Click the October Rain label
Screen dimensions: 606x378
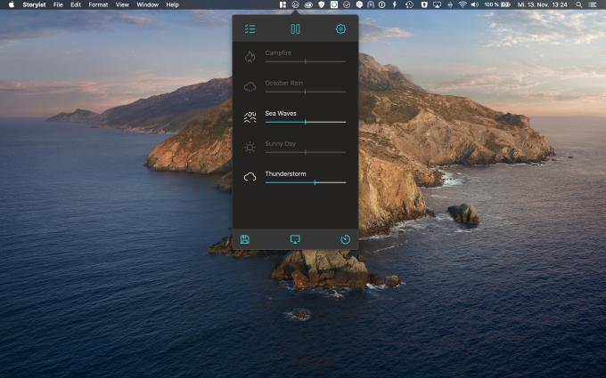click(x=284, y=83)
